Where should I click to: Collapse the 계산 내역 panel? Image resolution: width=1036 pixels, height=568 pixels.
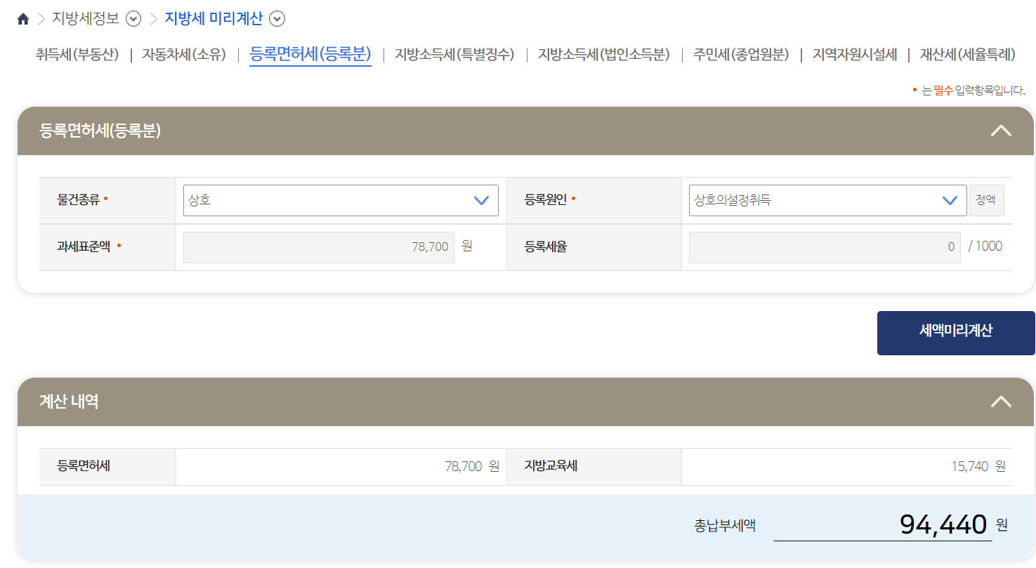[x=1001, y=402]
